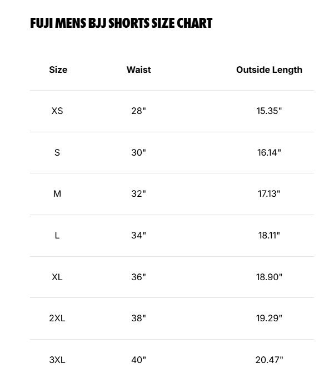Select the Size column header
329x383 pixels.
pos(58,70)
